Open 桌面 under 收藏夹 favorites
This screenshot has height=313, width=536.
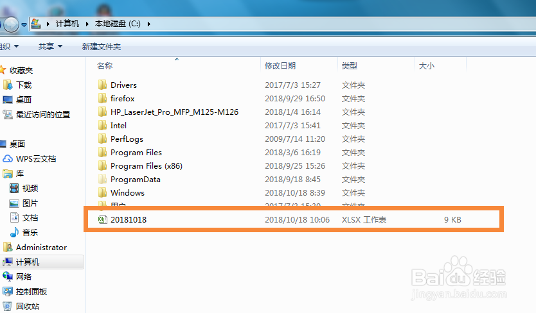24,99
